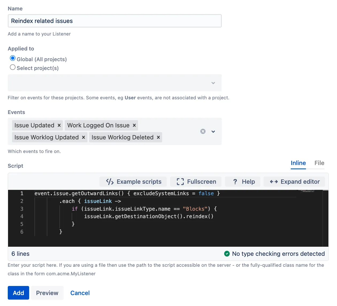The image size is (337, 306).
Task: Click the green type-check status icon
Action: [x=227, y=254]
